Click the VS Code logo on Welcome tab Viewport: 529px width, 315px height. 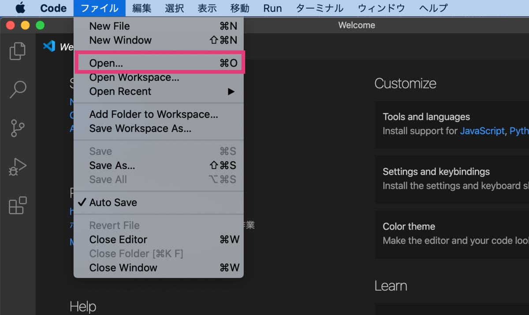[x=49, y=46]
